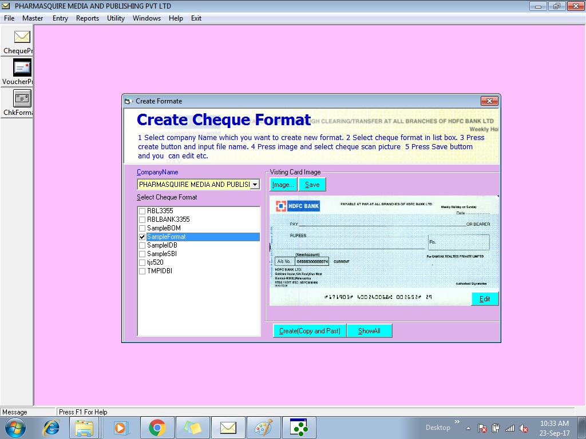
Task: Uncheck the SampleFormat checkbox
Action: (x=142, y=237)
